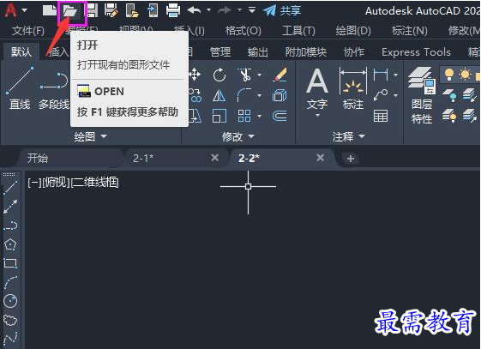Screen dimensions: 481x349
Task: Click Rectangle tool in left toolbar
Action: 10,263
